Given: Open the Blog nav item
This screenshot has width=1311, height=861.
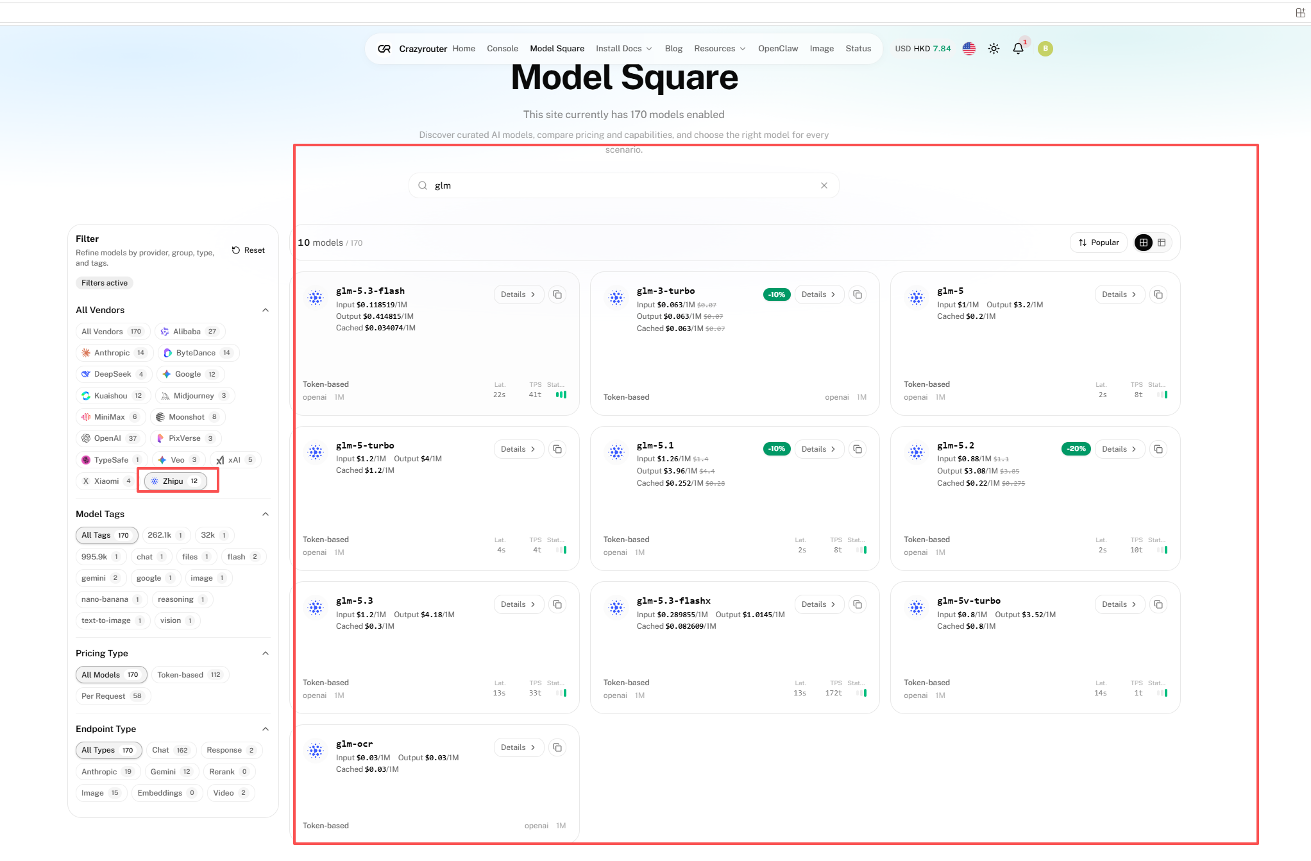Looking at the screenshot, I should tap(673, 49).
